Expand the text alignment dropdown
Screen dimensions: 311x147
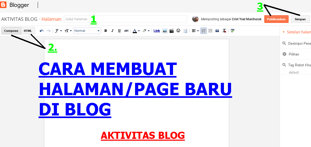point(195,31)
